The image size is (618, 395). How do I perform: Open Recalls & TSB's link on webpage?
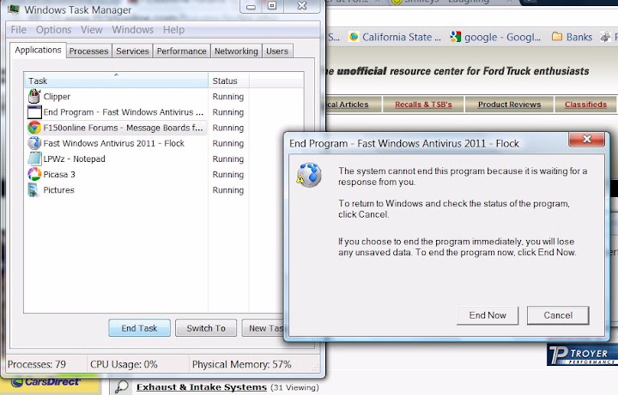tap(423, 105)
